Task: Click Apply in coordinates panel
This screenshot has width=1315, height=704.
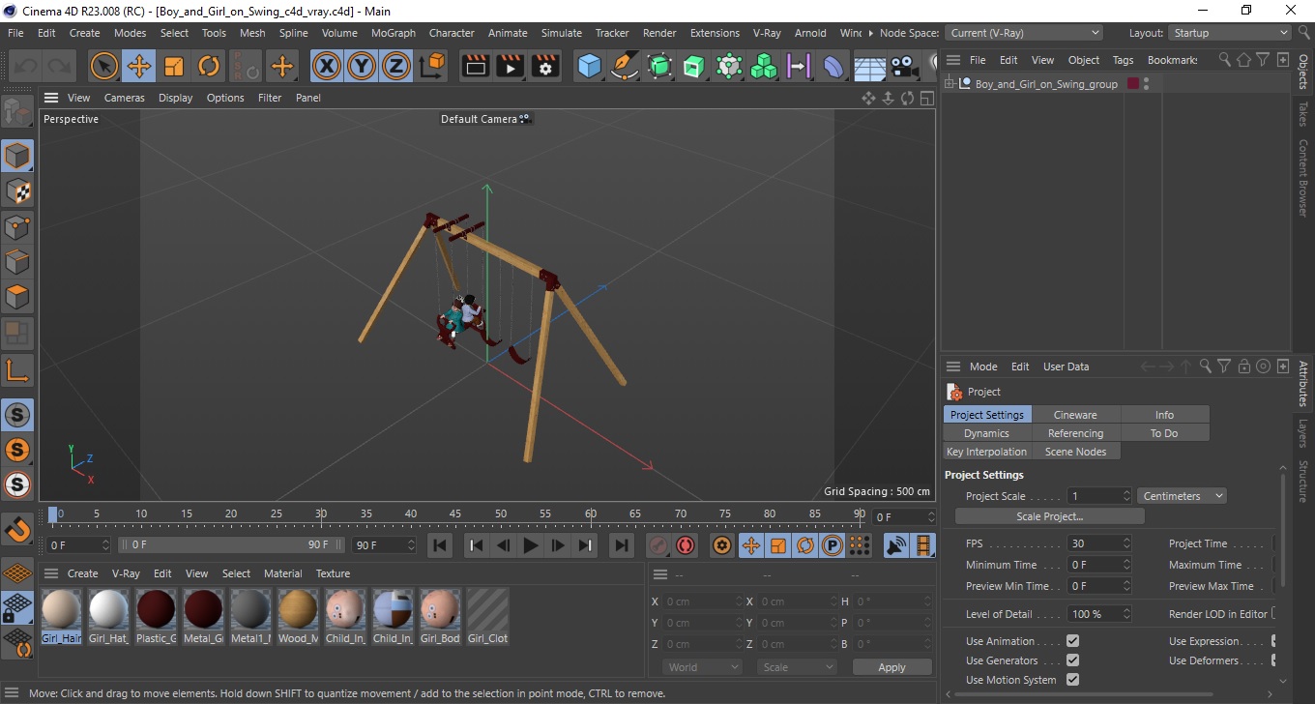Action: pyautogui.click(x=891, y=667)
